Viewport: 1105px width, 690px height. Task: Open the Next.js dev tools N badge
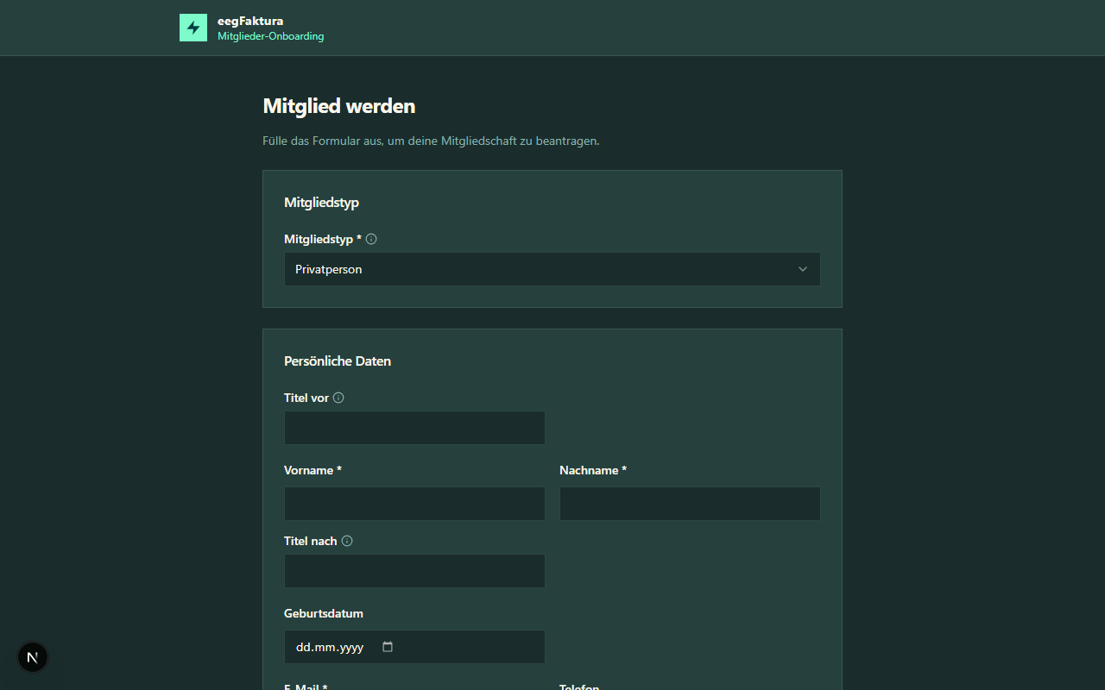point(33,657)
